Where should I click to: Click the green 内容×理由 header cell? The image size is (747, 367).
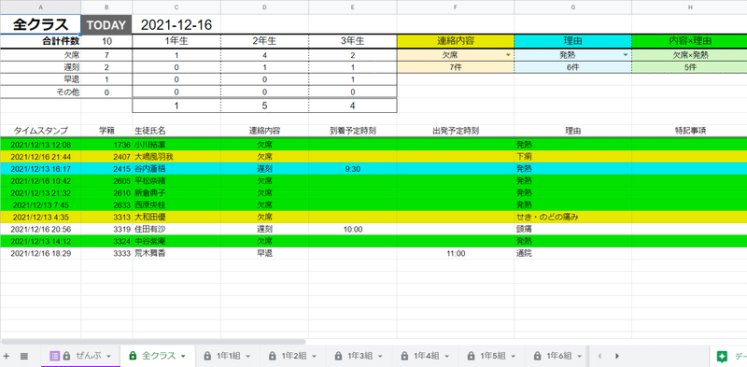pos(689,41)
